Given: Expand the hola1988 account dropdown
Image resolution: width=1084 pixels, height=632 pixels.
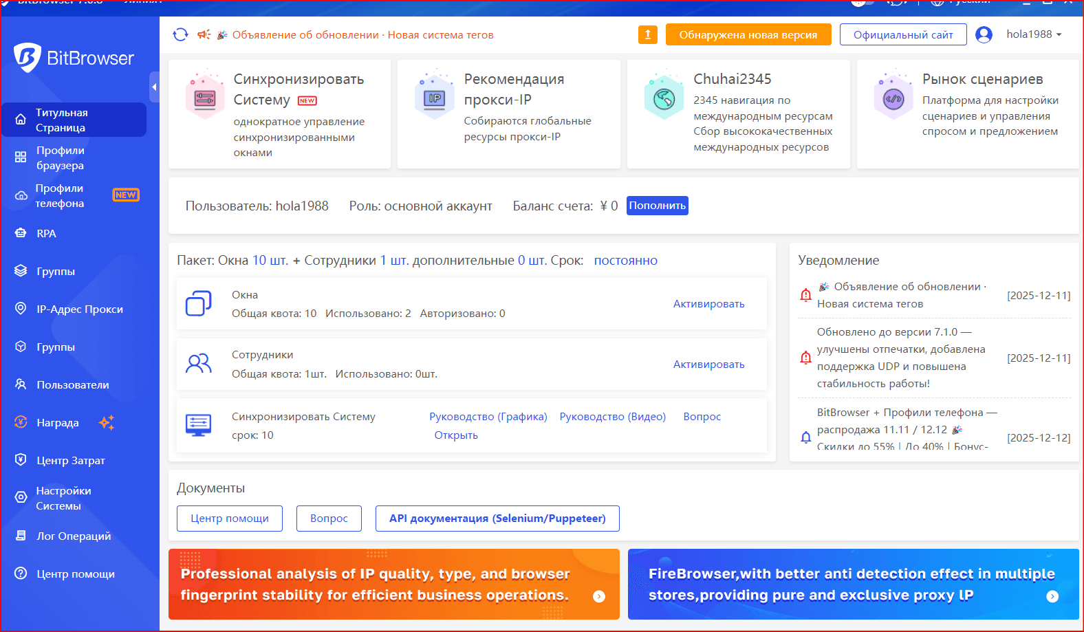Looking at the screenshot, I should pos(1034,34).
